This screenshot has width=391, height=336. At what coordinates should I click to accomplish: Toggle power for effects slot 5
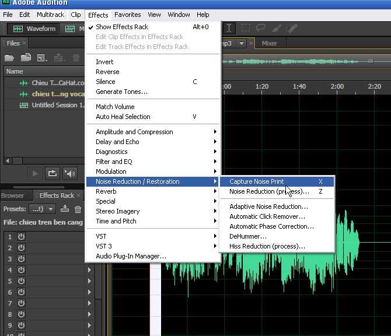[21, 281]
